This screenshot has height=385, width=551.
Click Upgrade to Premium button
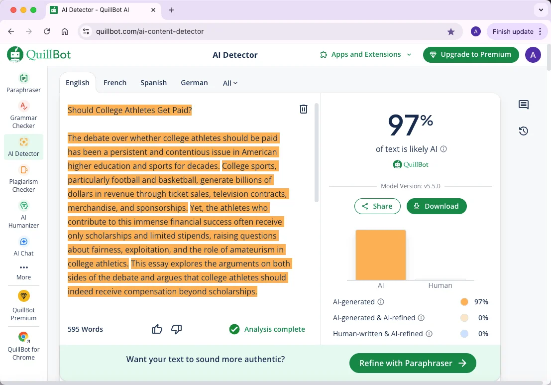point(471,54)
